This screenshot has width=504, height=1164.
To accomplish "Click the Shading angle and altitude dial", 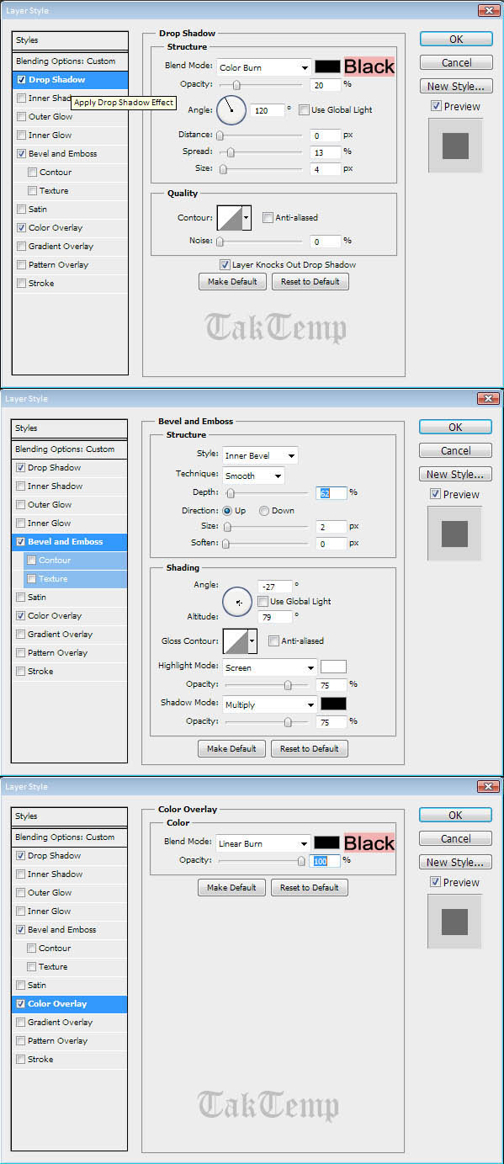I will pos(237,602).
